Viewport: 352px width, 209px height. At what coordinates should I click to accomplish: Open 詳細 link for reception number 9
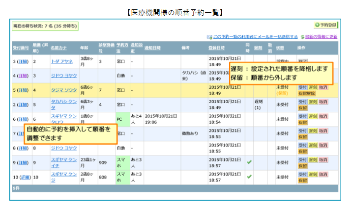[23, 162]
